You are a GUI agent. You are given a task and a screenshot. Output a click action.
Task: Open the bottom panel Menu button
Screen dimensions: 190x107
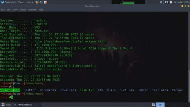point(6,105)
